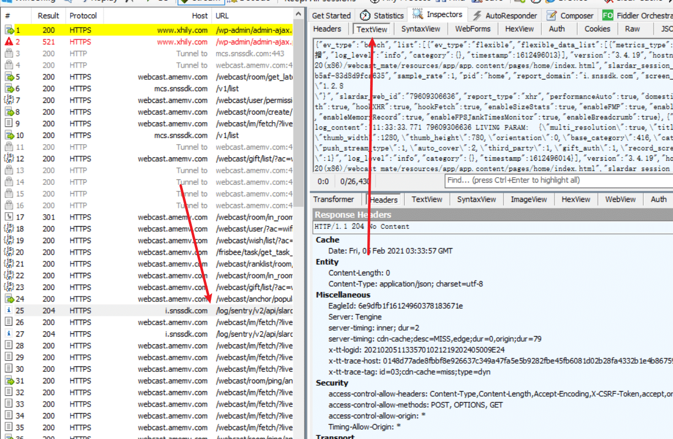Image resolution: width=673 pixels, height=439 pixels.
Task: Select request inspector Auth tab
Action: 557,29
